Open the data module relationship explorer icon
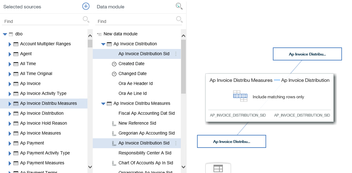 tap(179, 6)
